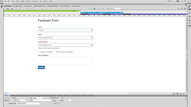Toggle CSS mode in Properties panel
The width and height of the screenshot is (191, 107).
[x=7, y=100]
